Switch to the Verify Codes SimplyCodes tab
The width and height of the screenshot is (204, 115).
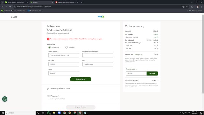pos(16,2)
